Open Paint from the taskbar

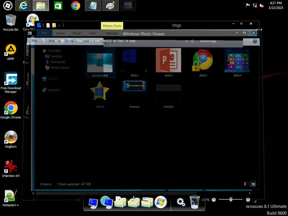tap(110, 6)
